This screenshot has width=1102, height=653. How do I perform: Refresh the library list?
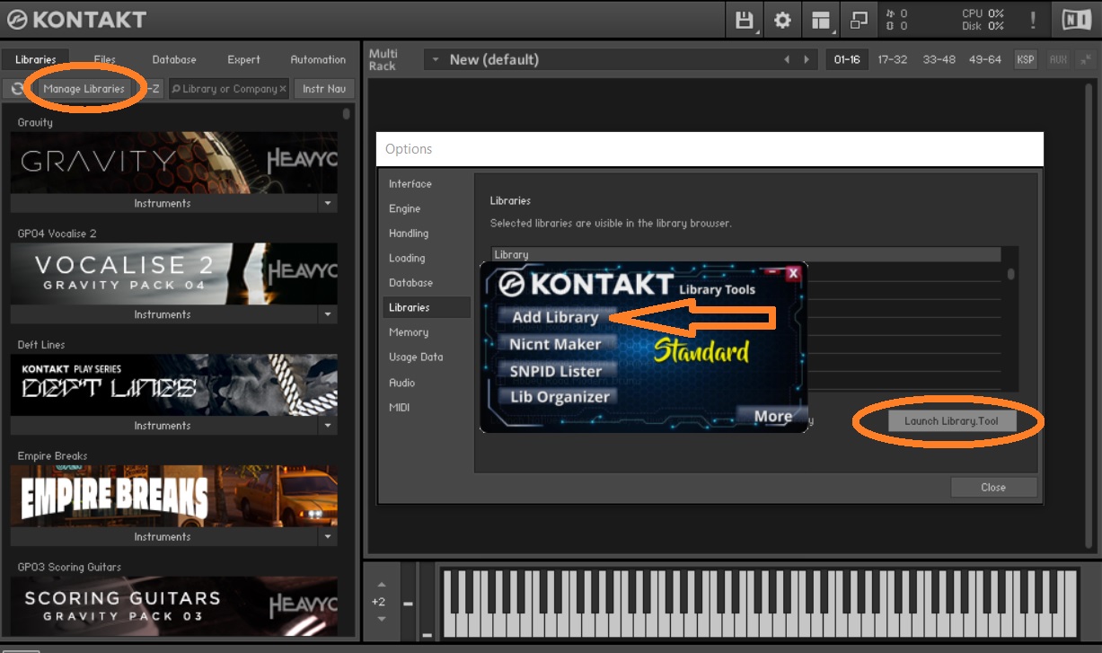[x=17, y=89]
